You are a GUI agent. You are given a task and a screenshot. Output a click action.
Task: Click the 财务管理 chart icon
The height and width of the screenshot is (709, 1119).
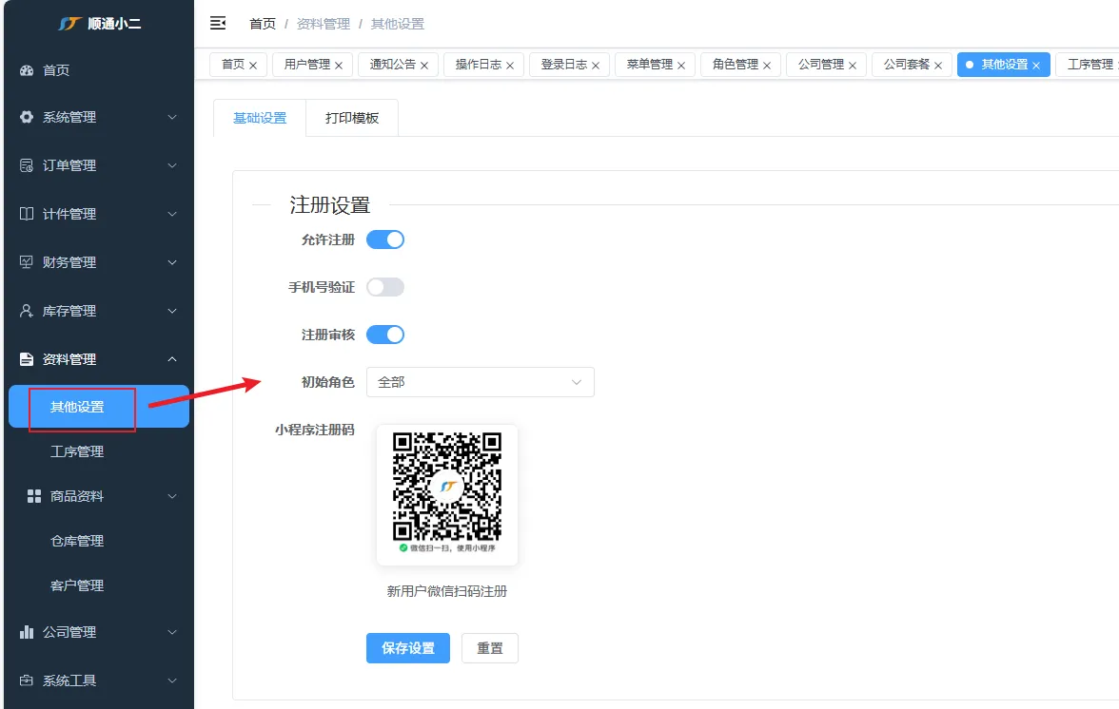tap(27, 262)
